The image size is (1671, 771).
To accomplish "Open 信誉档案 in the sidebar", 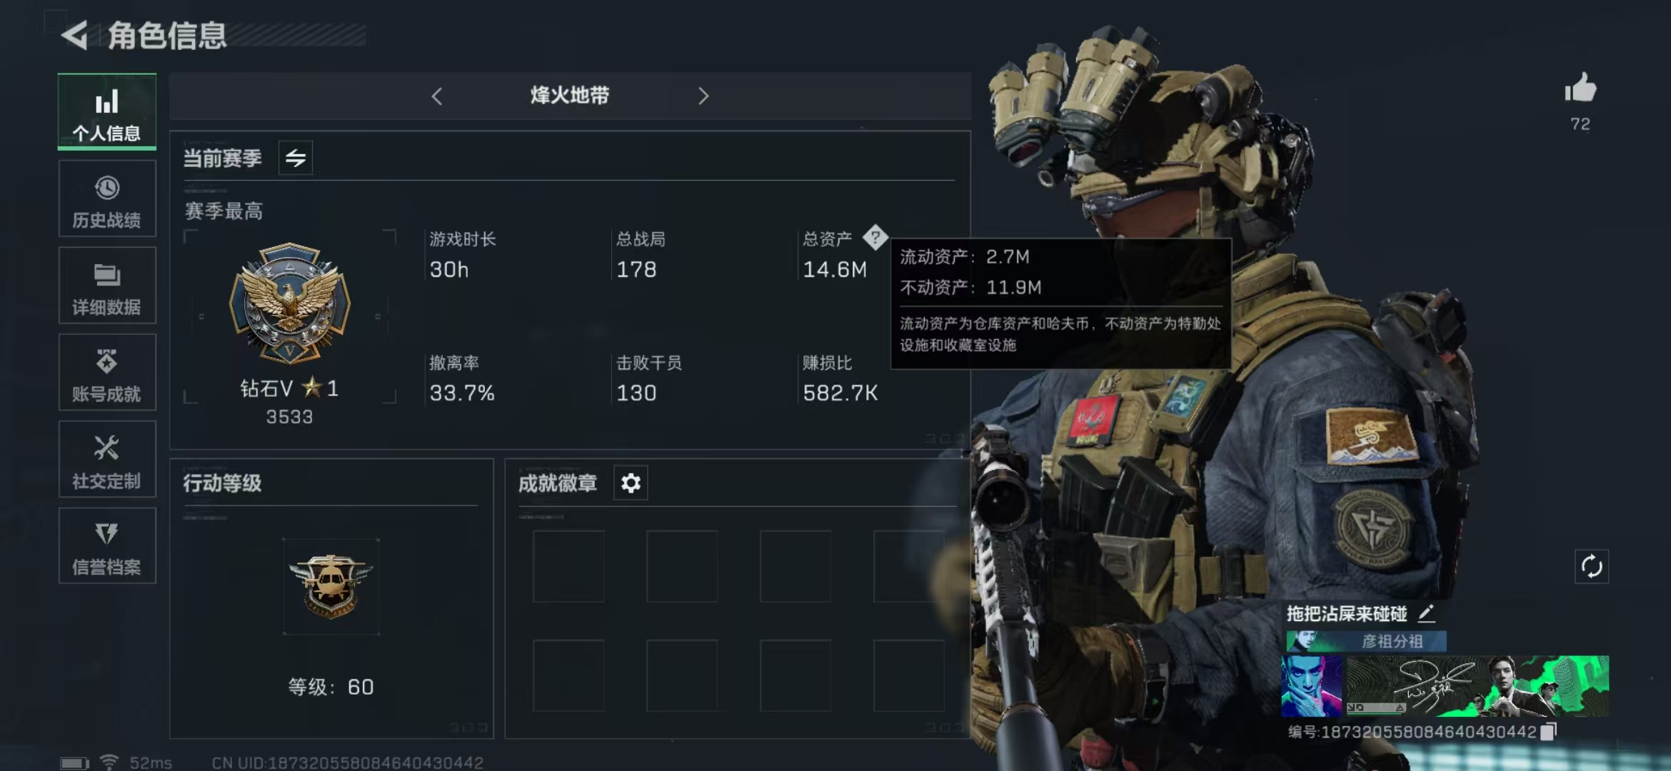I will [x=107, y=546].
